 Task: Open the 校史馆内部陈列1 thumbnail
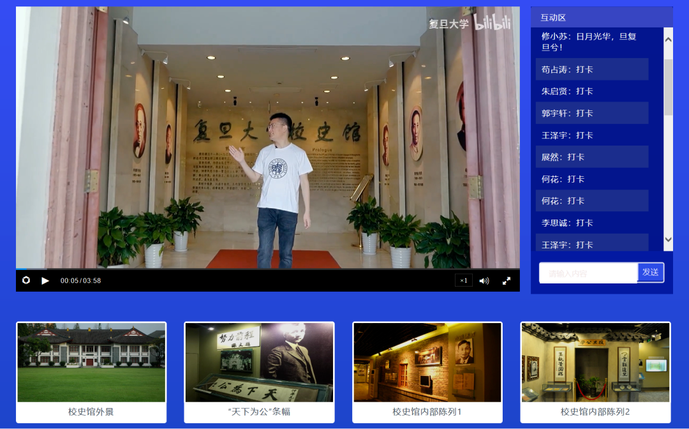coord(427,362)
